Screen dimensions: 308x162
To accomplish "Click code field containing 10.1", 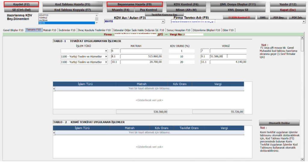I will coord(115,62).
